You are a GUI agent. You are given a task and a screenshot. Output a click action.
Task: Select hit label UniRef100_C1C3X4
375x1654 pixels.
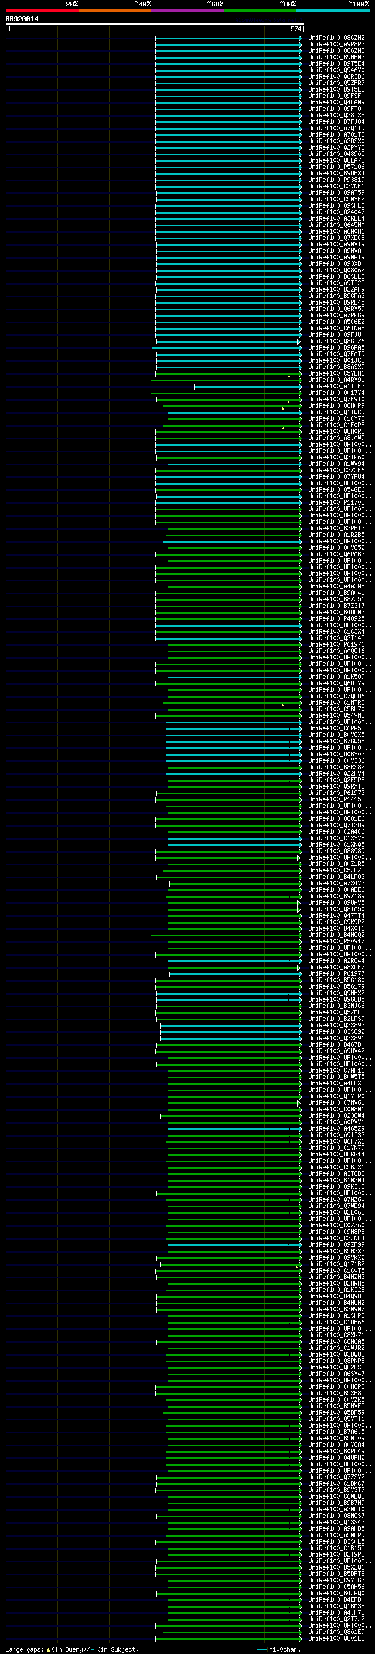click(336, 632)
